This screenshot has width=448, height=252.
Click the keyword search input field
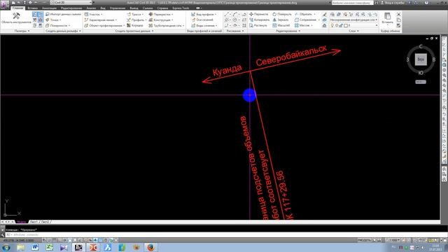[x=352, y=3]
